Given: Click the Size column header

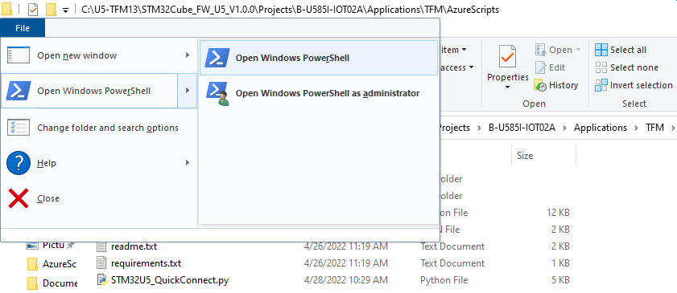Looking at the screenshot, I should (525, 156).
